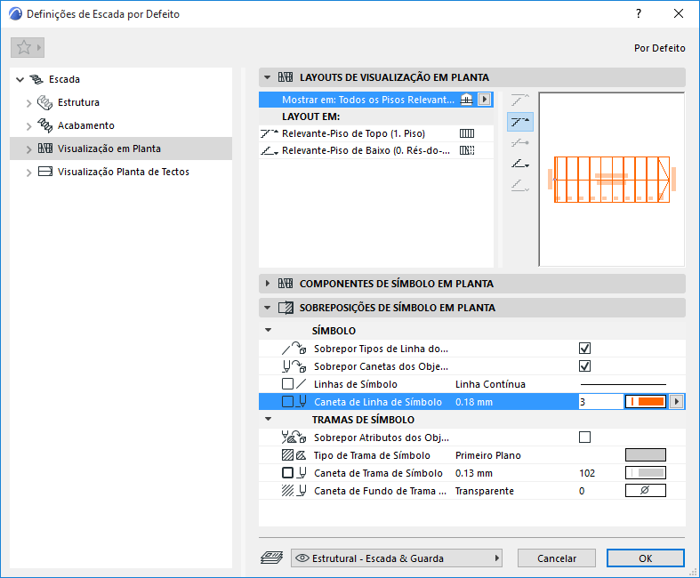
Task: Click the help question mark icon
Action: tap(639, 14)
